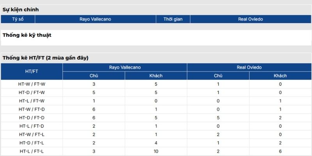The image size is (312, 156).
Task: Click the HT-L / FT-D row label
Action: (x=32, y=126)
